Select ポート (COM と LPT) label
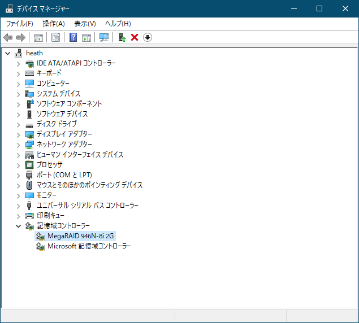 [64, 175]
